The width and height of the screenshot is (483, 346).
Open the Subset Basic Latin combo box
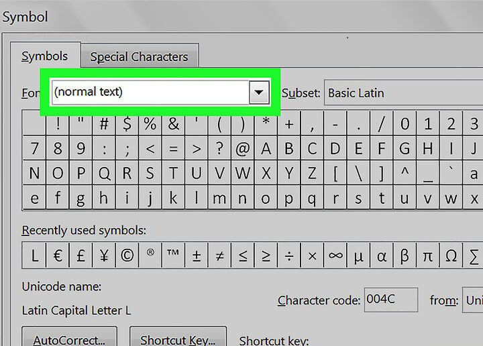point(402,93)
